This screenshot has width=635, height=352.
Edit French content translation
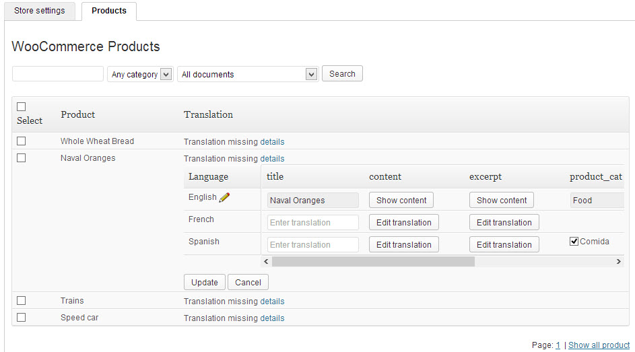pos(404,223)
